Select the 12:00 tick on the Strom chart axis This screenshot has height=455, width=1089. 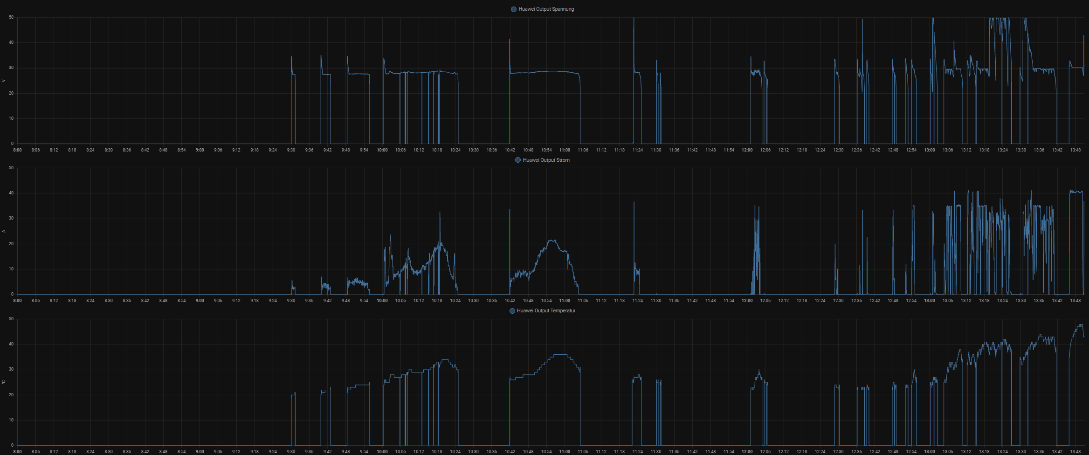coord(747,301)
